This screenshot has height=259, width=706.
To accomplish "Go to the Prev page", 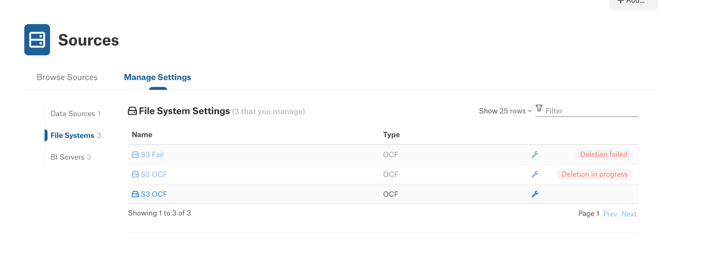I will click(610, 214).
